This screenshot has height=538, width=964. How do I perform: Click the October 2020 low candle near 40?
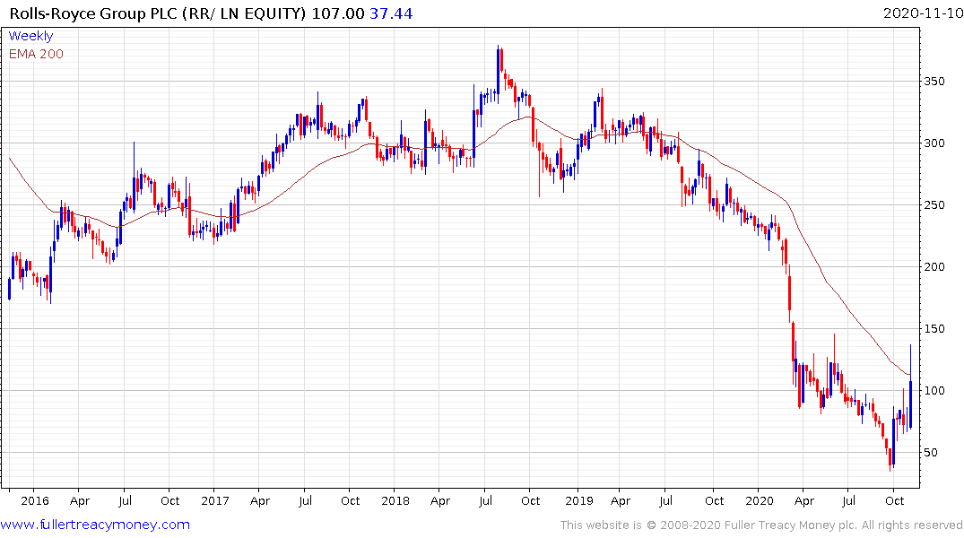pyautogui.click(x=890, y=458)
